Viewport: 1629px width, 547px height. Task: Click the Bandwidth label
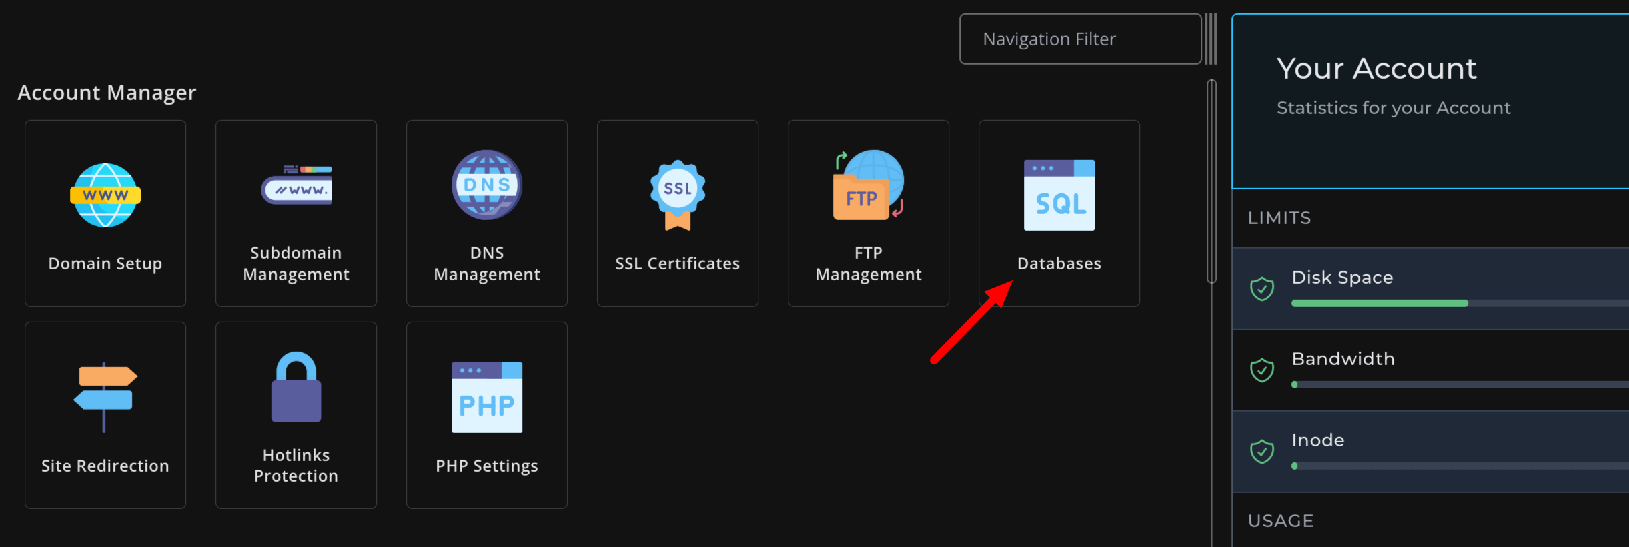(x=1343, y=359)
